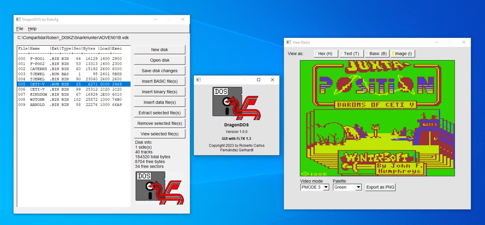Click the DragonDOS logo in About dialog

237,104
